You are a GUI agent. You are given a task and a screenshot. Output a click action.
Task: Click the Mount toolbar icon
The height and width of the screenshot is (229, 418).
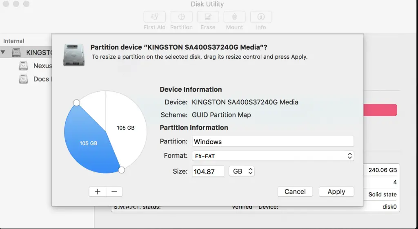234,17
